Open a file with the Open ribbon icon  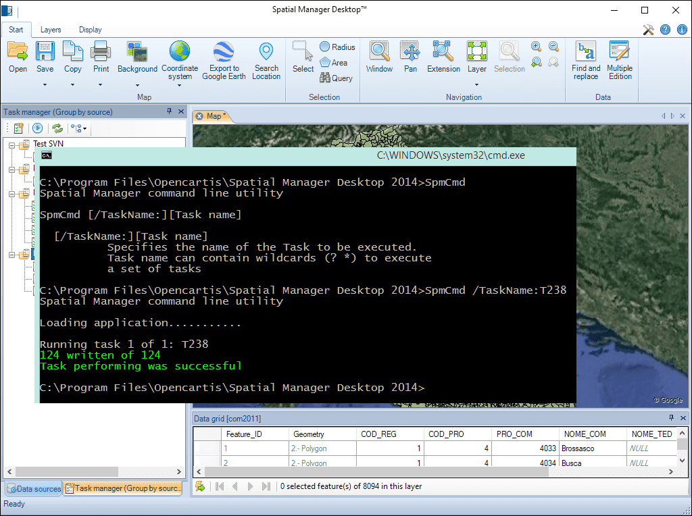(18, 51)
